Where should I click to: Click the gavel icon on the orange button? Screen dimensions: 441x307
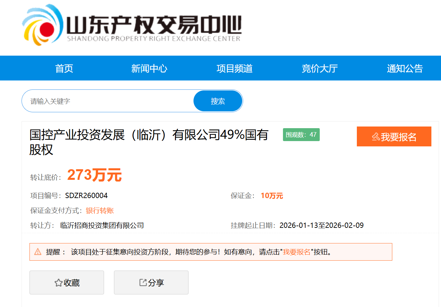coord(376,137)
